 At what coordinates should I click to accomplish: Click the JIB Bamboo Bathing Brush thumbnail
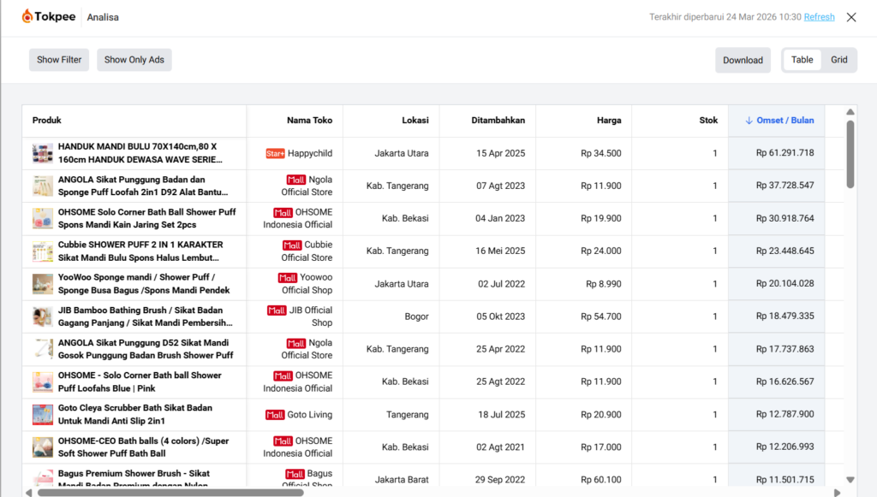pyautogui.click(x=43, y=317)
